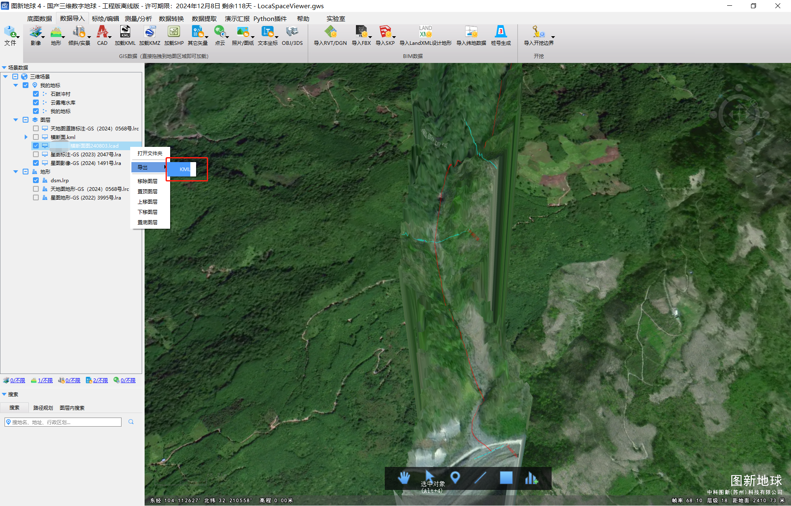791x506 pixels.
Task: Expand the 横断面.kml tree node
Action: click(x=26, y=137)
